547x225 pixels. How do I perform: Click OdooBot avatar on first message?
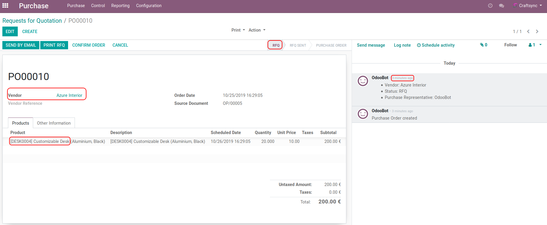(363, 81)
